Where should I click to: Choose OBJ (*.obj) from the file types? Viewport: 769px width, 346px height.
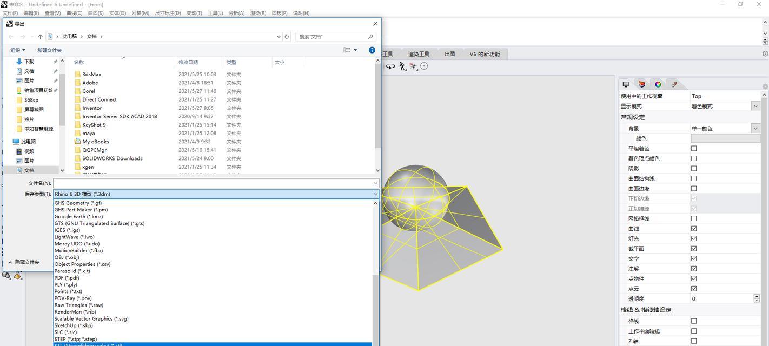pyautogui.click(x=67, y=257)
